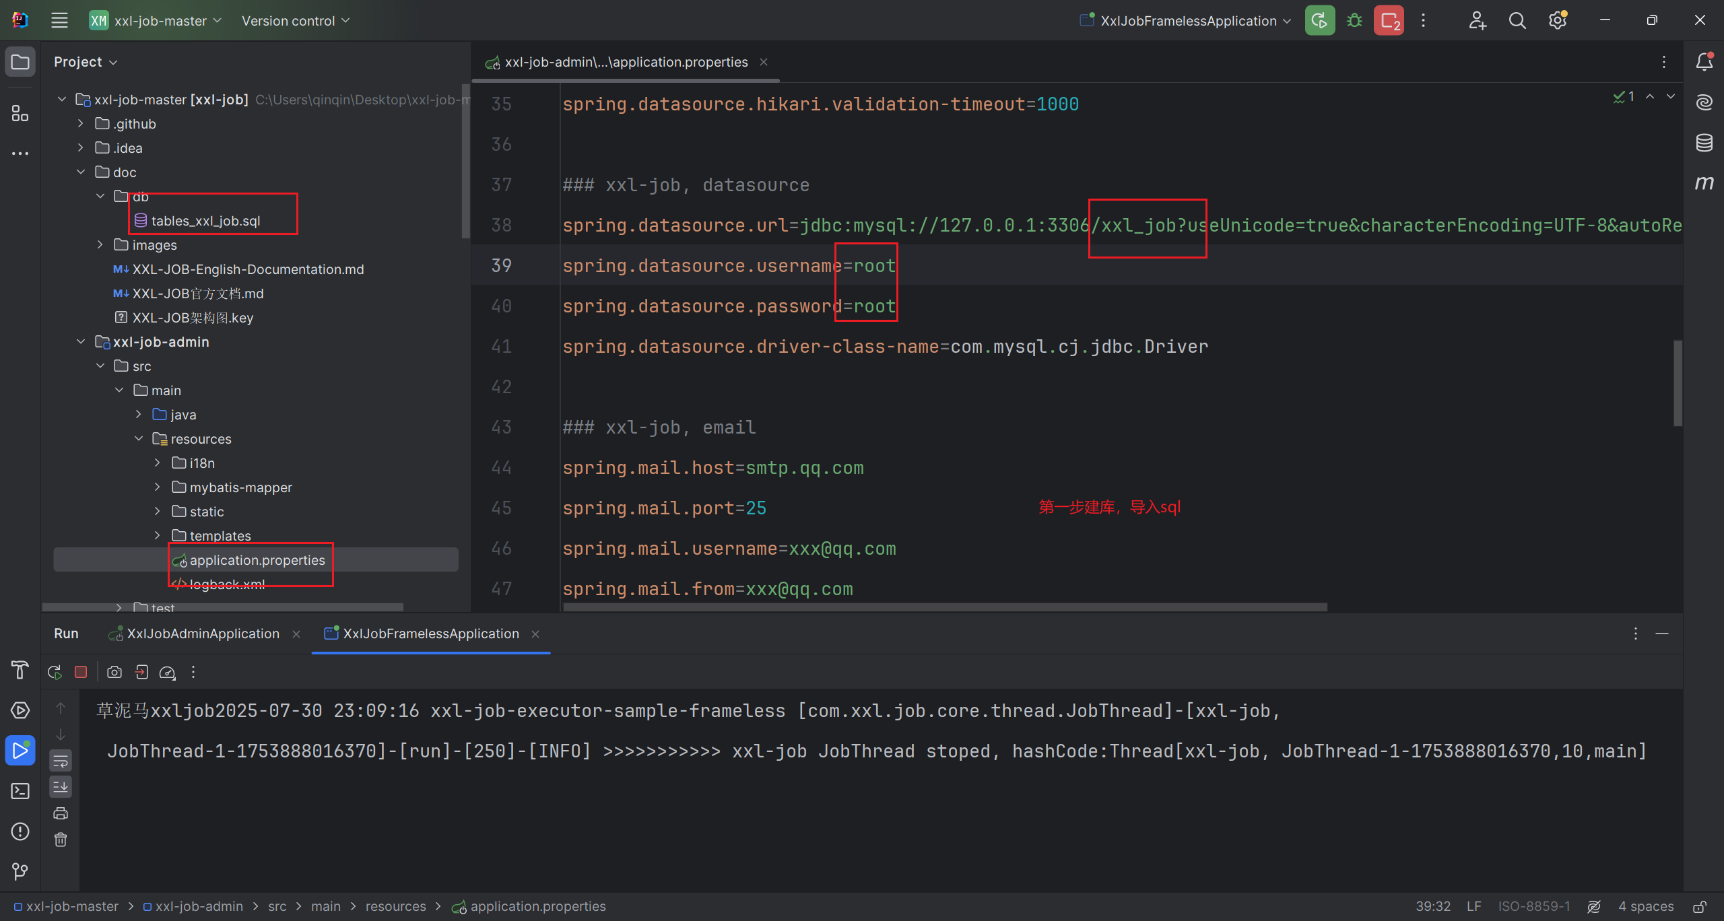Open AI Assistant spiral icon
This screenshot has width=1724, height=921.
[x=1704, y=102]
